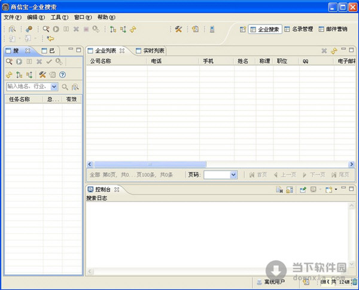The image size is (359, 290).
Task: Click the hammer-wrench icon in the left search panel
Action: (x=42, y=75)
